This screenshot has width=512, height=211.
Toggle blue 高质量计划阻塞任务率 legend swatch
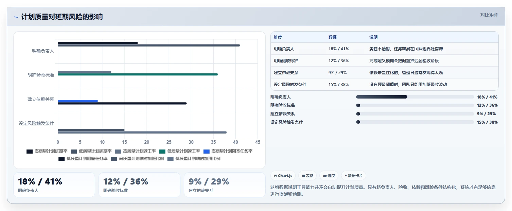tap(206, 151)
